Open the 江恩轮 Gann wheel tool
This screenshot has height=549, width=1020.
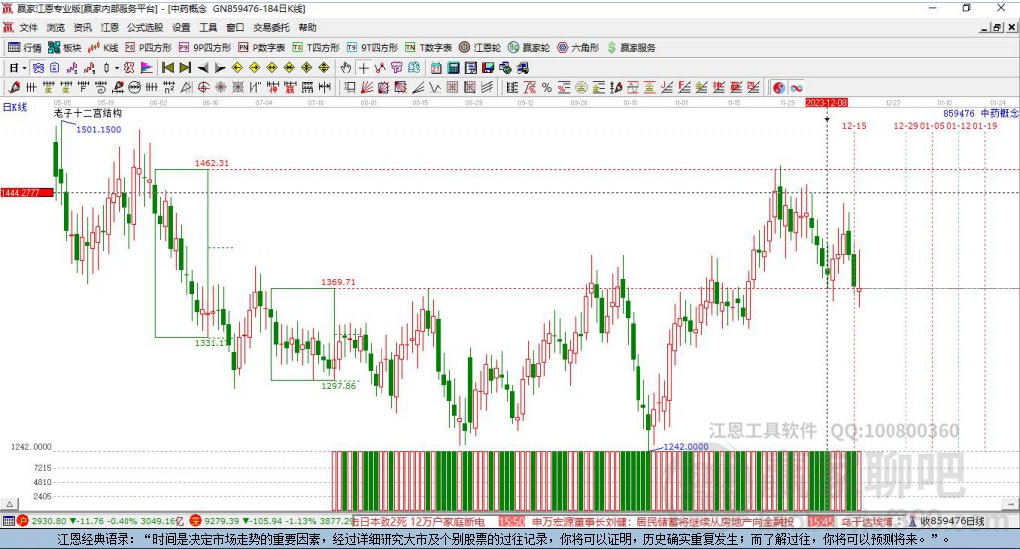(480, 47)
